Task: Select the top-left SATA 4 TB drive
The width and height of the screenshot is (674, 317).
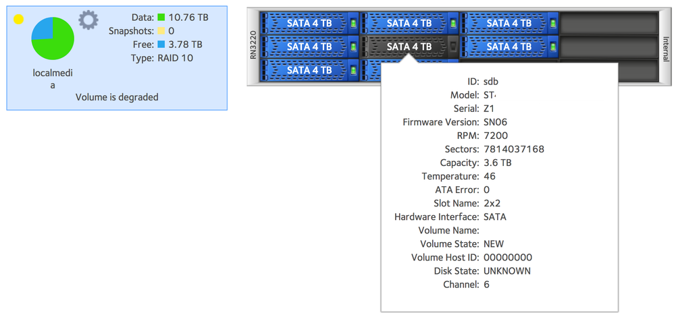Action: [x=309, y=23]
